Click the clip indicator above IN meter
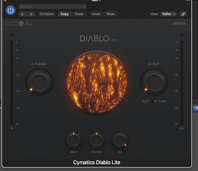 12,36
